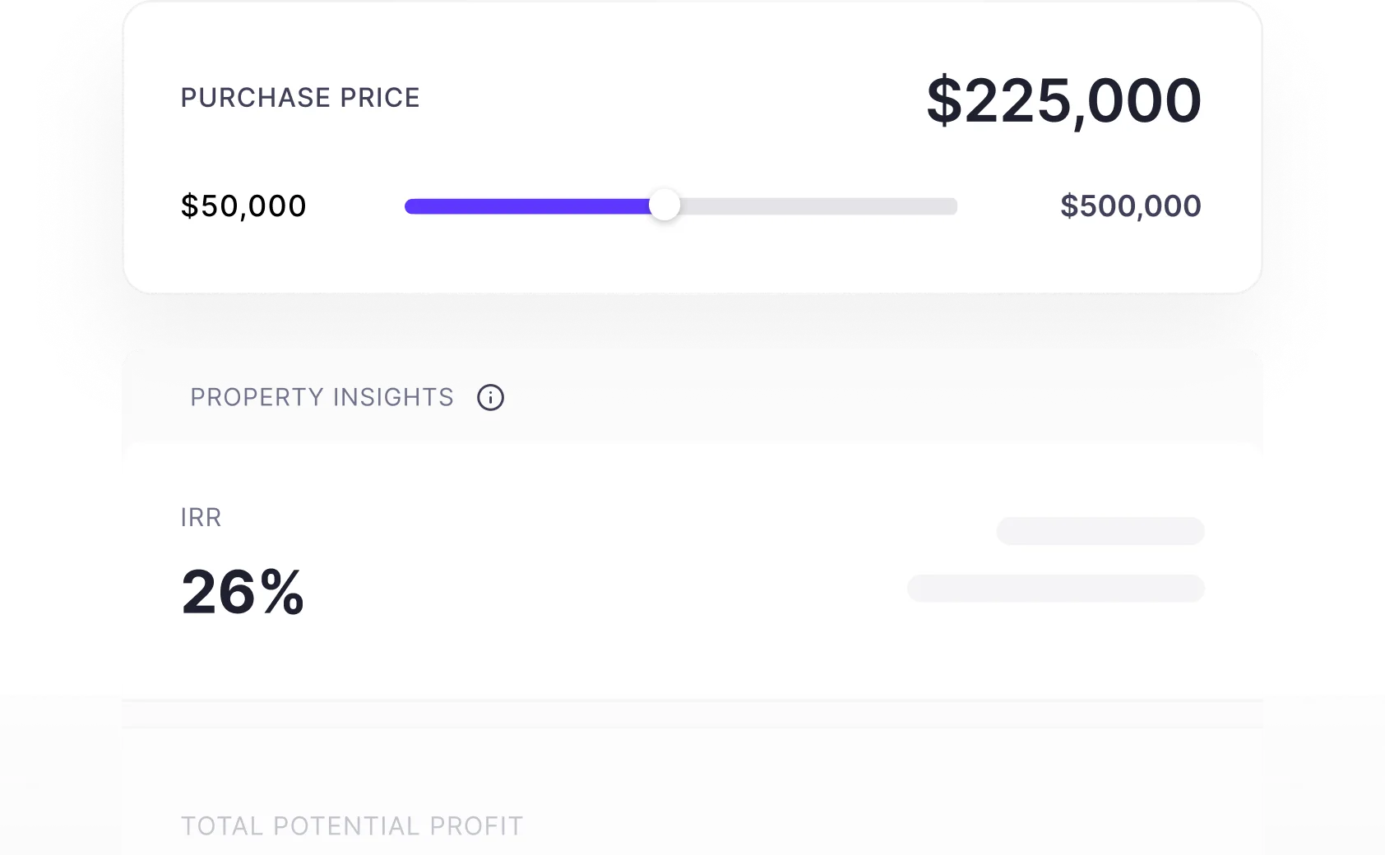Click the 26% IRR value
This screenshot has width=1385, height=855.
tap(243, 592)
